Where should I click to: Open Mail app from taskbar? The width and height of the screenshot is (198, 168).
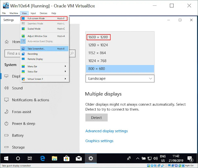click(x=79, y=158)
